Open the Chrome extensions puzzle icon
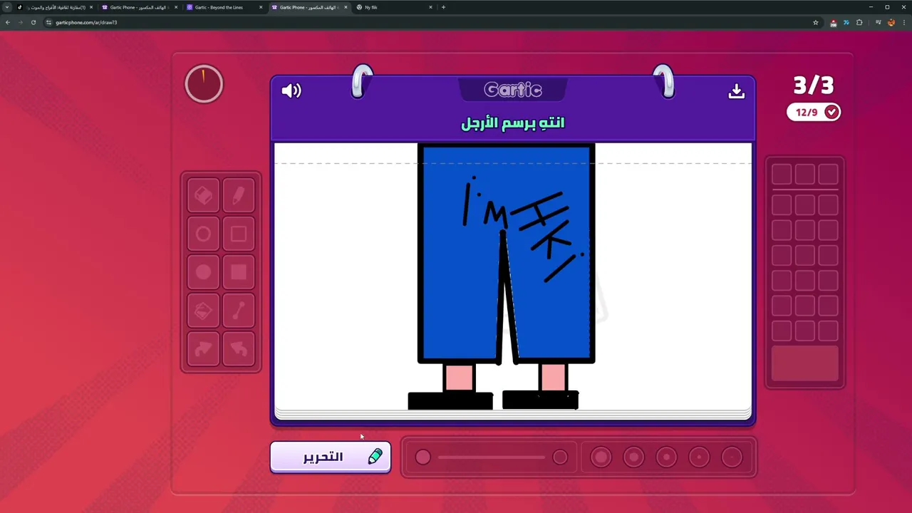The width and height of the screenshot is (912, 513). (859, 22)
